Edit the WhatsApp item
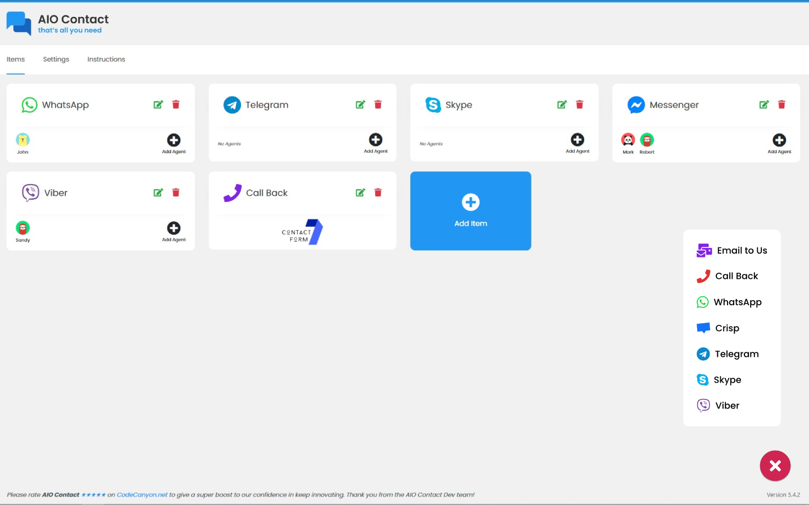Viewport: 809px width, 505px height. (158, 104)
